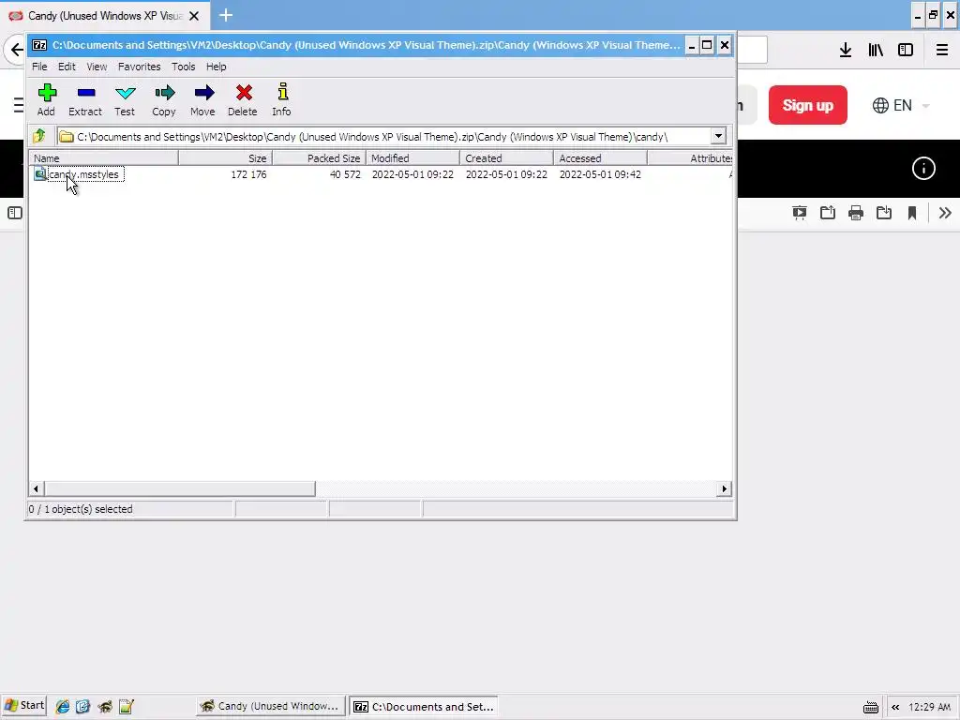Open the notepad quick launch icon
The width and height of the screenshot is (960, 720).
pos(127,707)
